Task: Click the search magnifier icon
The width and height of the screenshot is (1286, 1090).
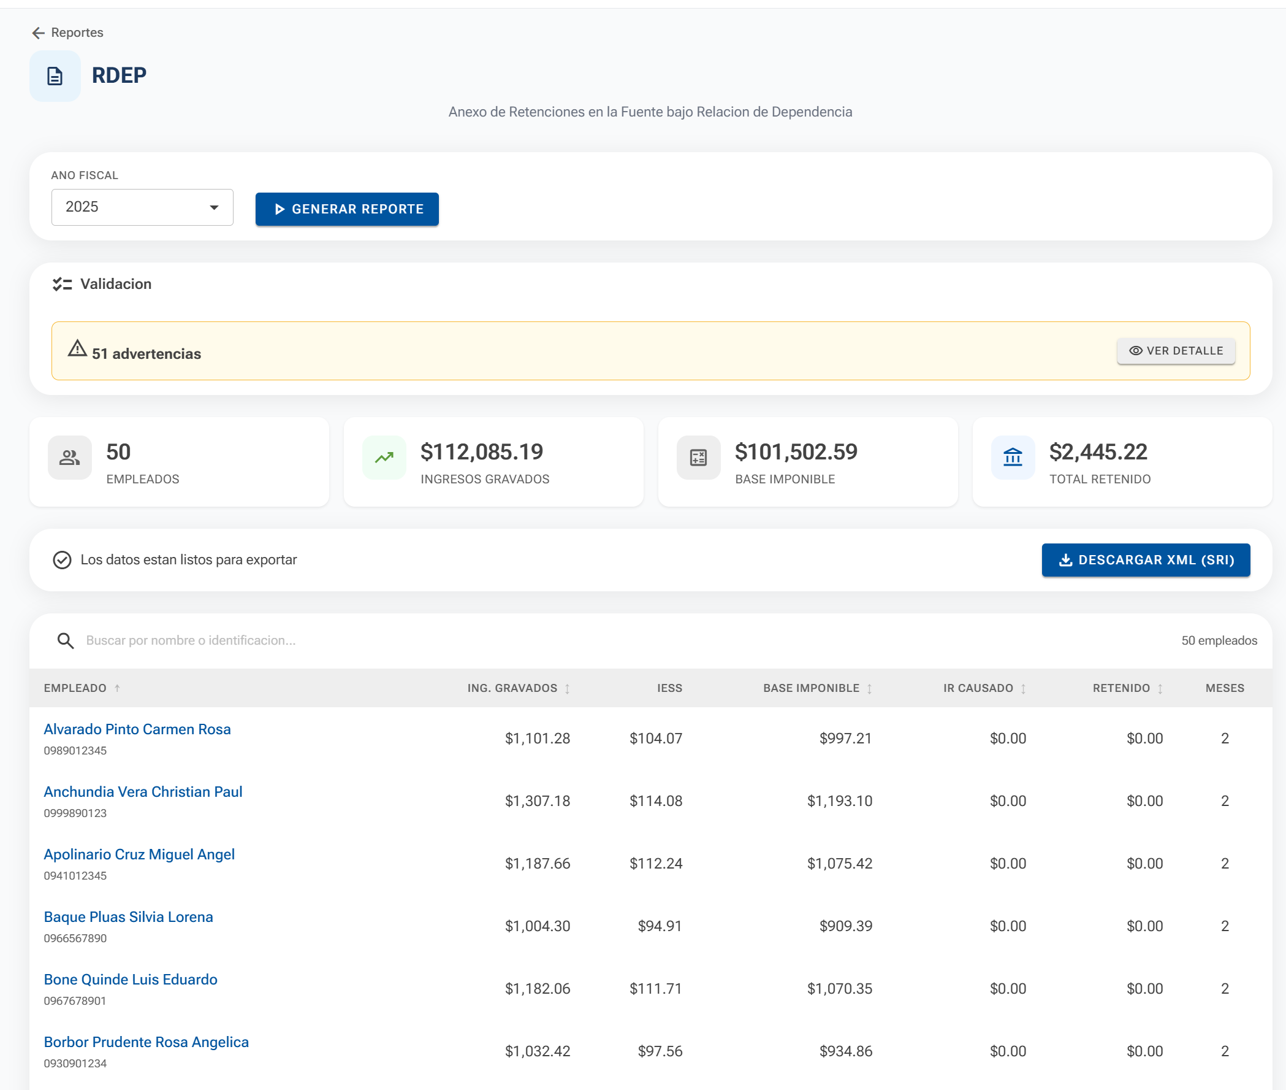Action: (x=66, y=641)
